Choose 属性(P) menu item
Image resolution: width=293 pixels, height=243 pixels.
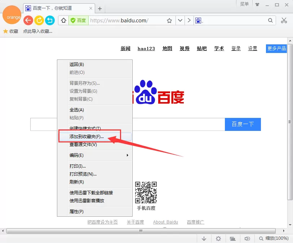click(x=95, y=211)
